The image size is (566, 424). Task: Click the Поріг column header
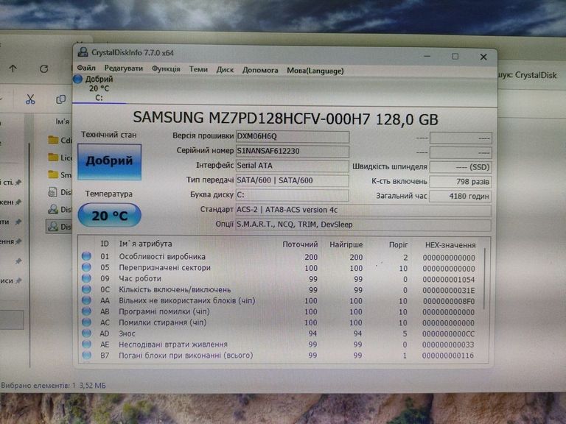[398, 245]
